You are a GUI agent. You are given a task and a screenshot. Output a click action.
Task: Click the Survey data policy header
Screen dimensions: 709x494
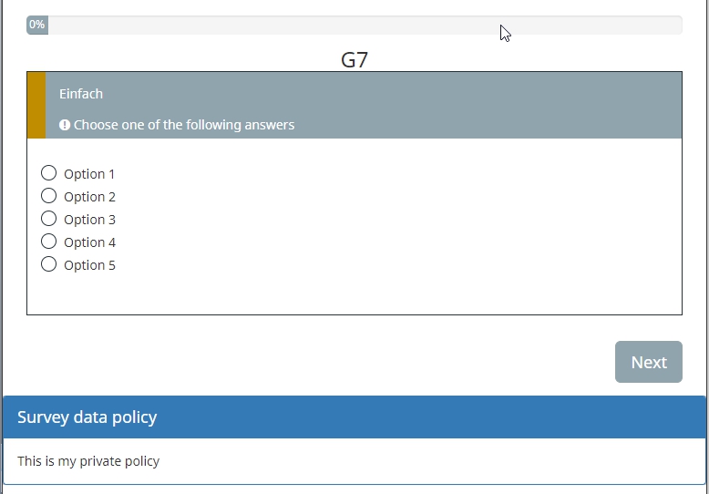click(87, 417)
